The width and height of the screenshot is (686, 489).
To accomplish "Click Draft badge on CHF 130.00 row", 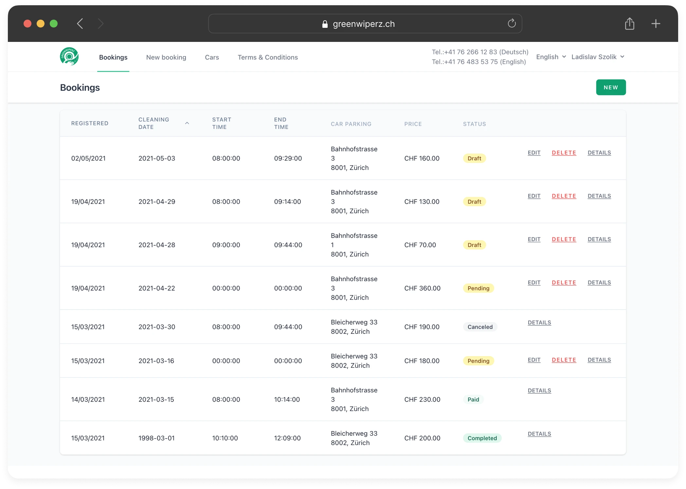I will pos(474,202).
